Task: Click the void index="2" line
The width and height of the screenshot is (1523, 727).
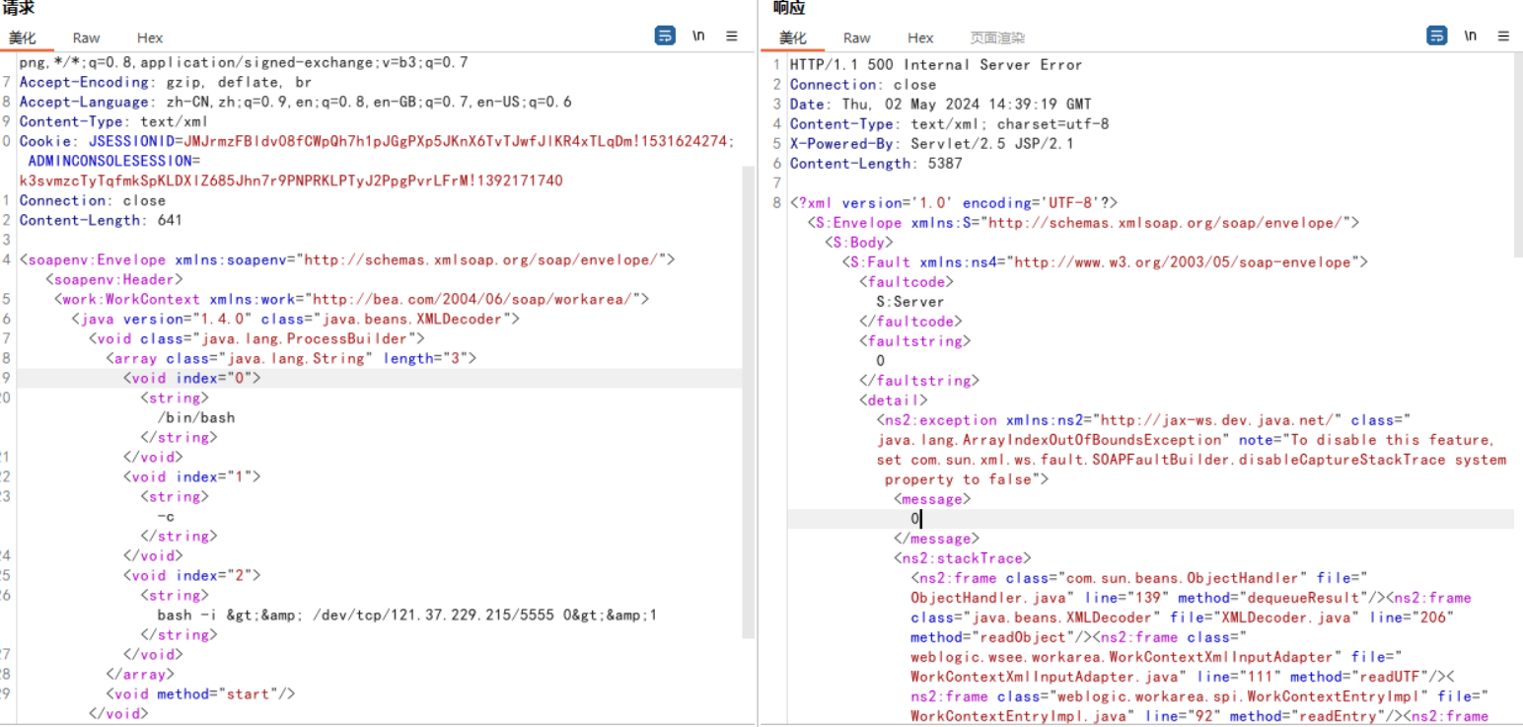Action: 191,575
